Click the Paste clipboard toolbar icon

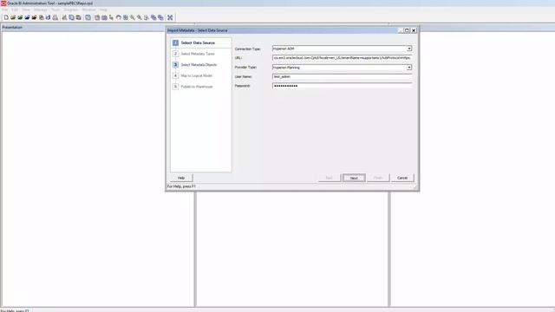click(x=79, y=17)
